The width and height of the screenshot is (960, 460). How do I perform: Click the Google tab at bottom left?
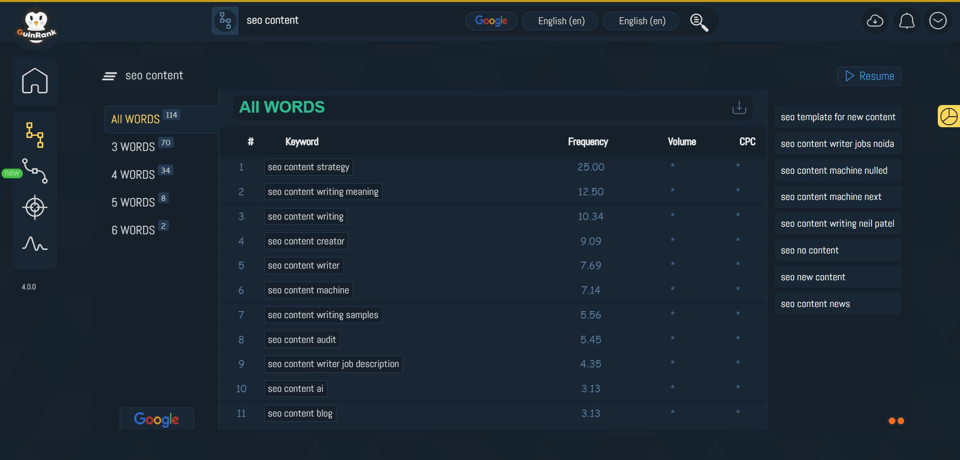coord(157,419)
